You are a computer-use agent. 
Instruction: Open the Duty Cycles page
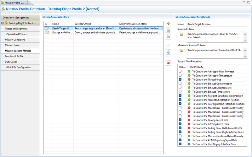(20, 62)
